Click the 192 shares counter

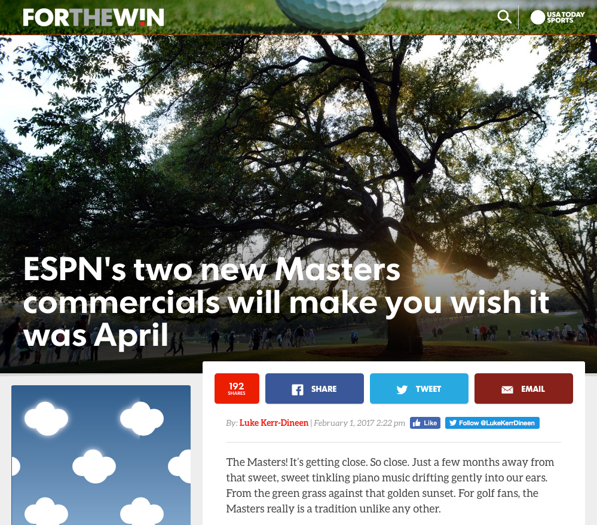coord(237,388)
